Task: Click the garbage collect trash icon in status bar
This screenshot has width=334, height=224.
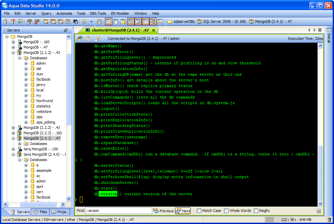Action: (330, 220)
